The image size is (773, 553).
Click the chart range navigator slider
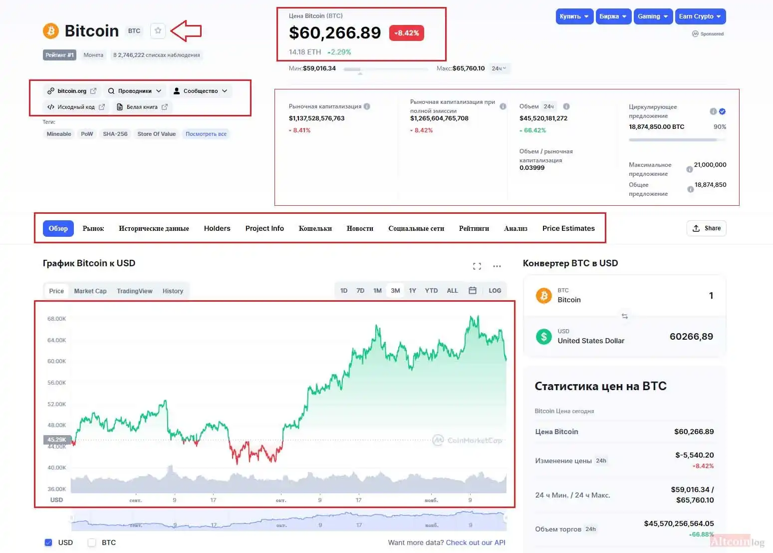tap(288, 521)
